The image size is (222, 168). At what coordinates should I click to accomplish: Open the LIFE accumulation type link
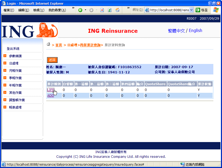point(50,90)
